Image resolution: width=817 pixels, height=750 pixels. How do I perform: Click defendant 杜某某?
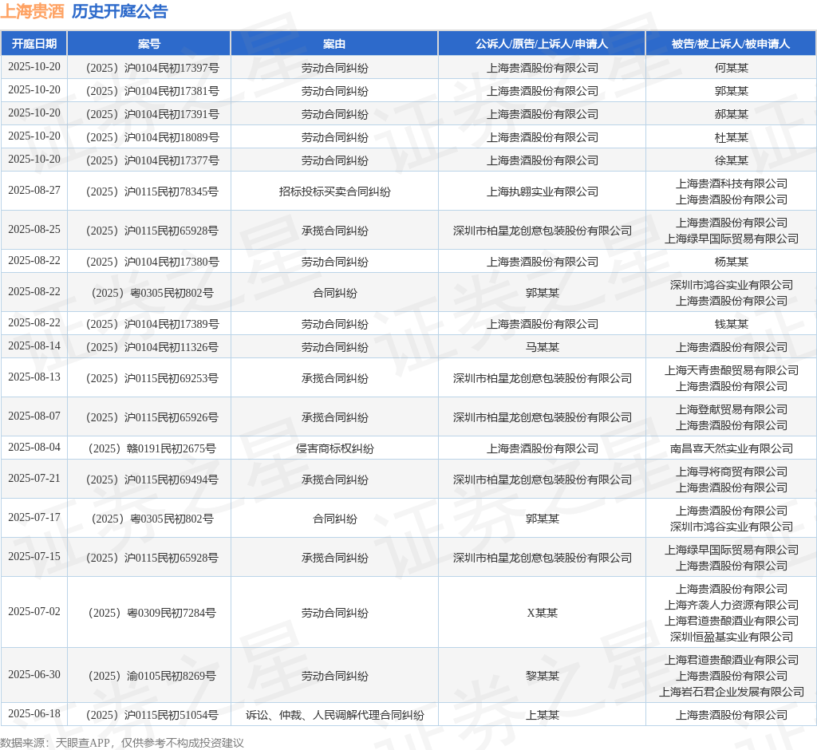[x=731, y=137]
